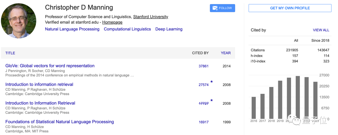The height and width of the screenshot is (135, 338).
Task: Open GloVe: Global vectors paper
Action: [x=50, y=66]
